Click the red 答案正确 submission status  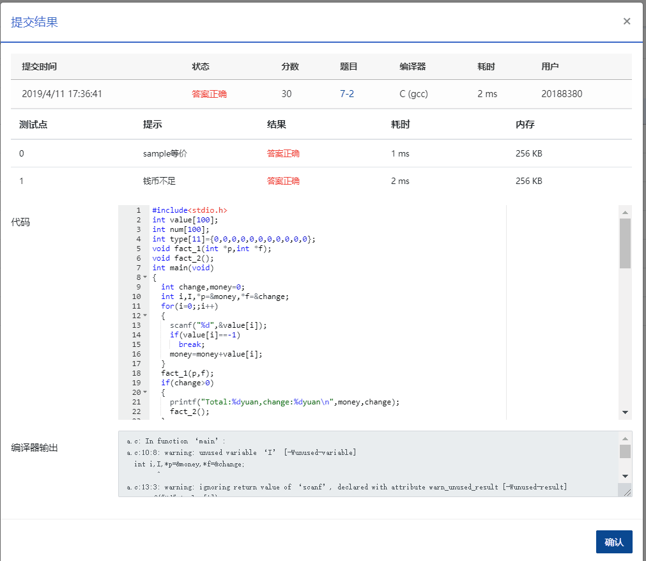coord(209,94)
